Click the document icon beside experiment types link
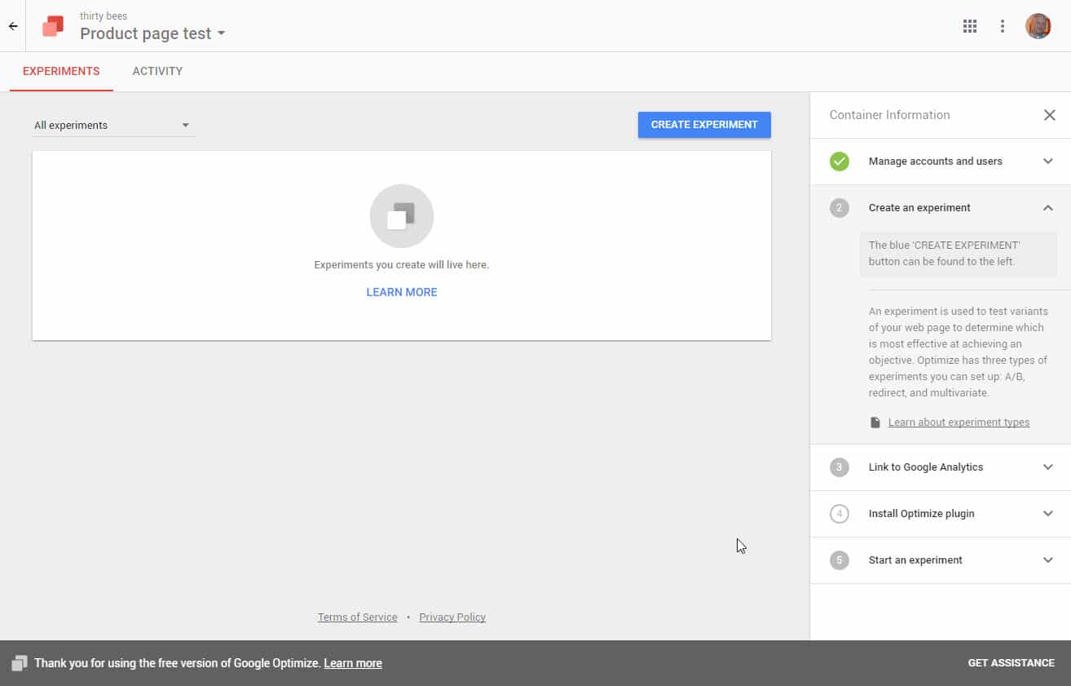1071x686 pixels. tap(875, 423)
